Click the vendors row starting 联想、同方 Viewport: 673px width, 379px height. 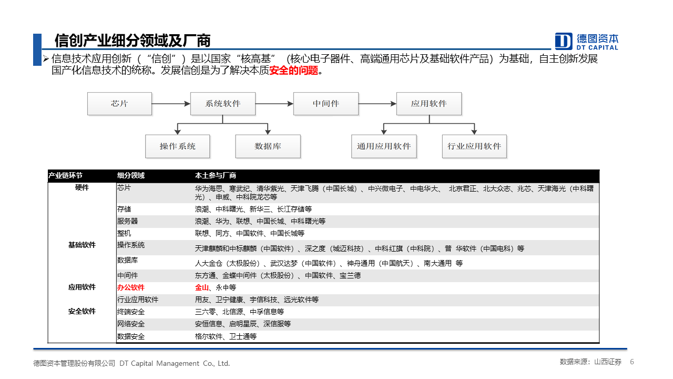pyautogui.click(x=250, y=233)
